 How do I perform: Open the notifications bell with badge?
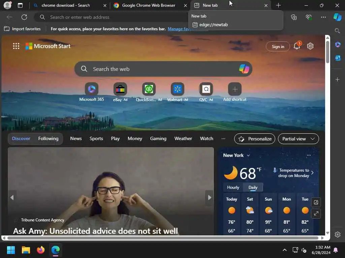(x=297, y=46)
